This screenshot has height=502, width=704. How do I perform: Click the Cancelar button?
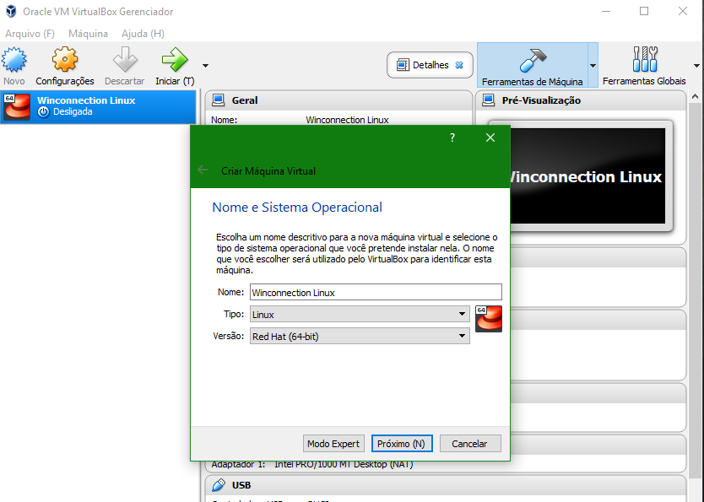tap(470, 444)
